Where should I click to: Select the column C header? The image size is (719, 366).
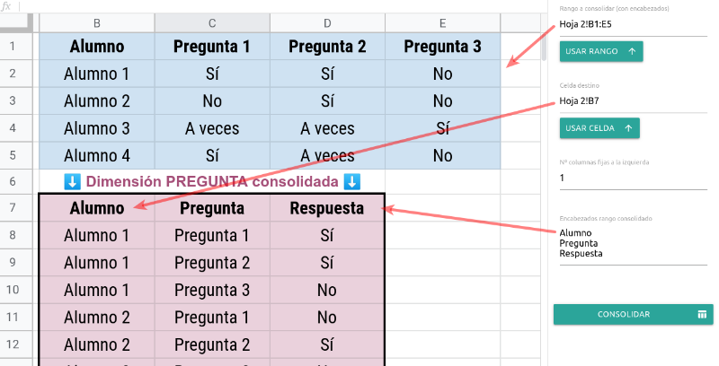pos(212,23)
